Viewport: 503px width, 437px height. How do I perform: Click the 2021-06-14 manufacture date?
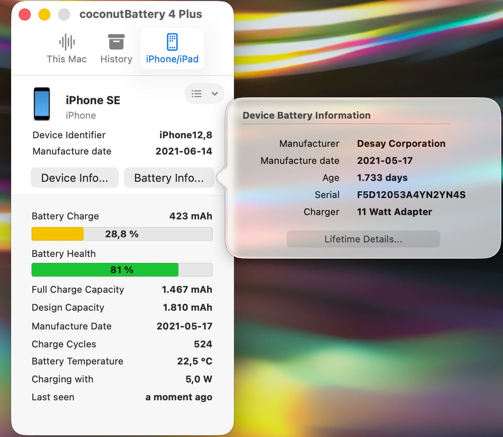pos(184,151)
